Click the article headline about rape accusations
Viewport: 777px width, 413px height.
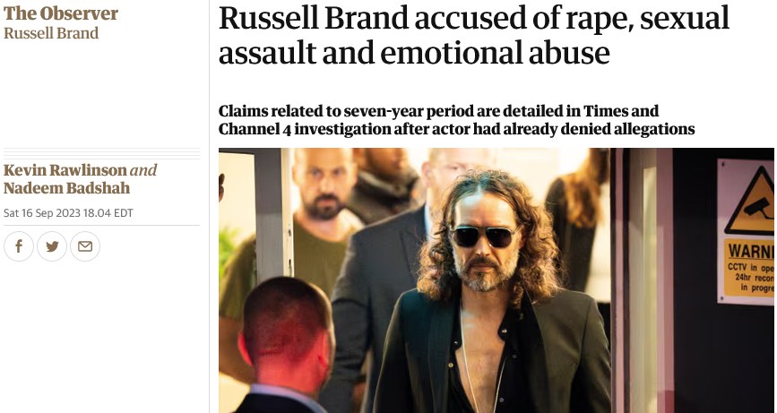(x=474, y=35)
